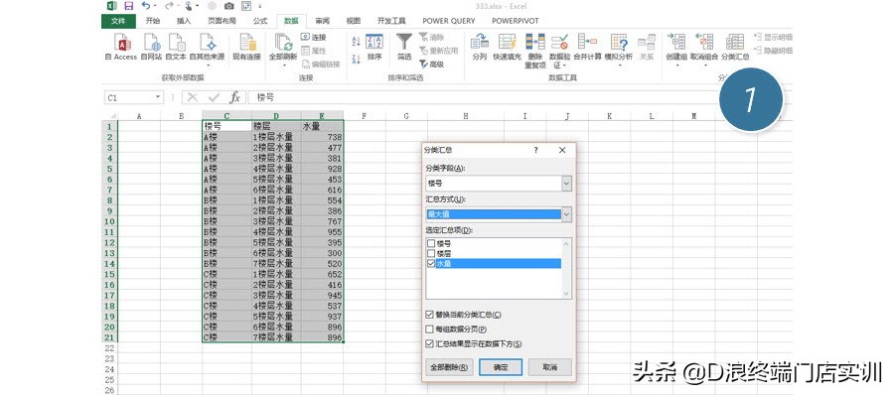The image size is (894, 395).
Task: Click the Excel logo icon in the title bar
Action: pyautogui.click(x=111, y=6)
